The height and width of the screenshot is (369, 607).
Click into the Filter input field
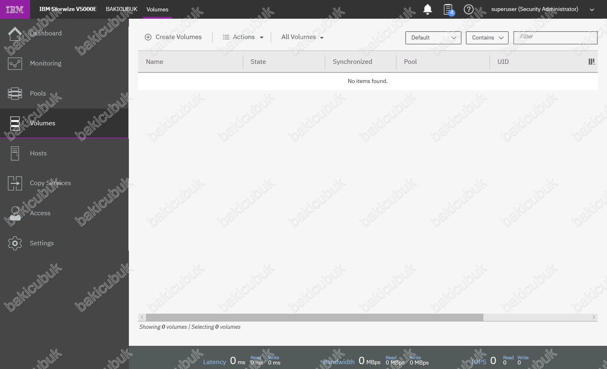click(x=555, y=37)
